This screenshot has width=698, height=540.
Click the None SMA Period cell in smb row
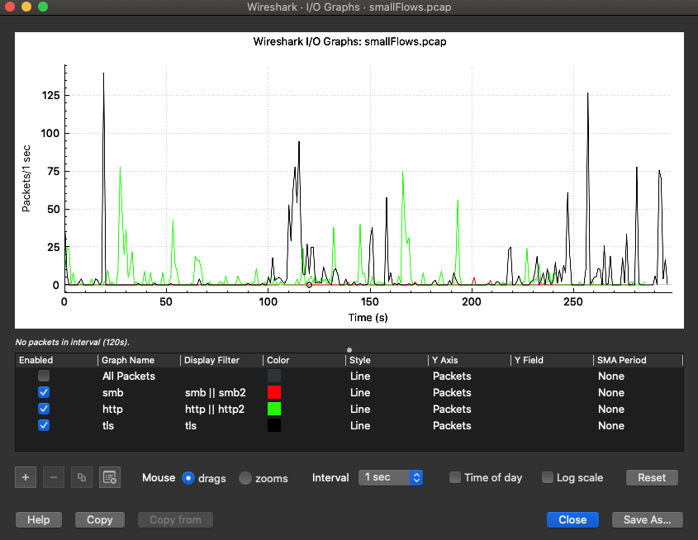click(611, 393)
